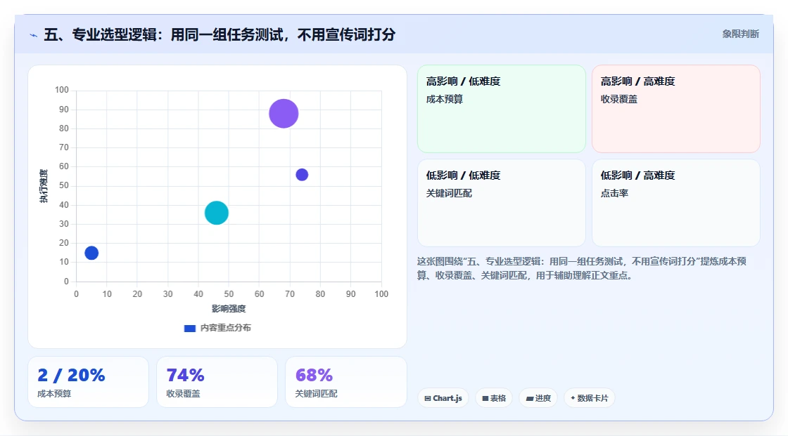Viewport: 788px width, 436px height.
Task: Select the Chart.js tag chip
Action: pyautogui.click(x=443, y=398)
